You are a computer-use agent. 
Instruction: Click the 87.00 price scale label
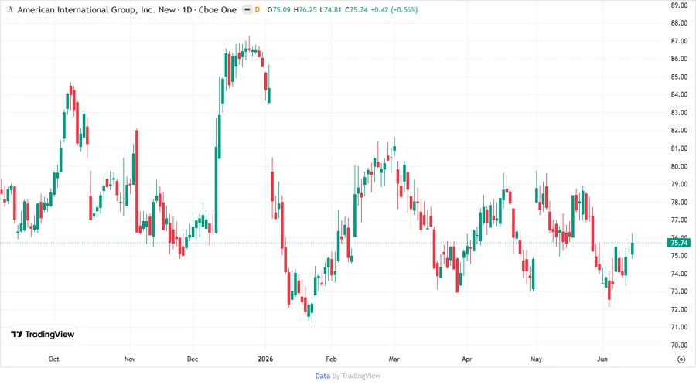679,41
